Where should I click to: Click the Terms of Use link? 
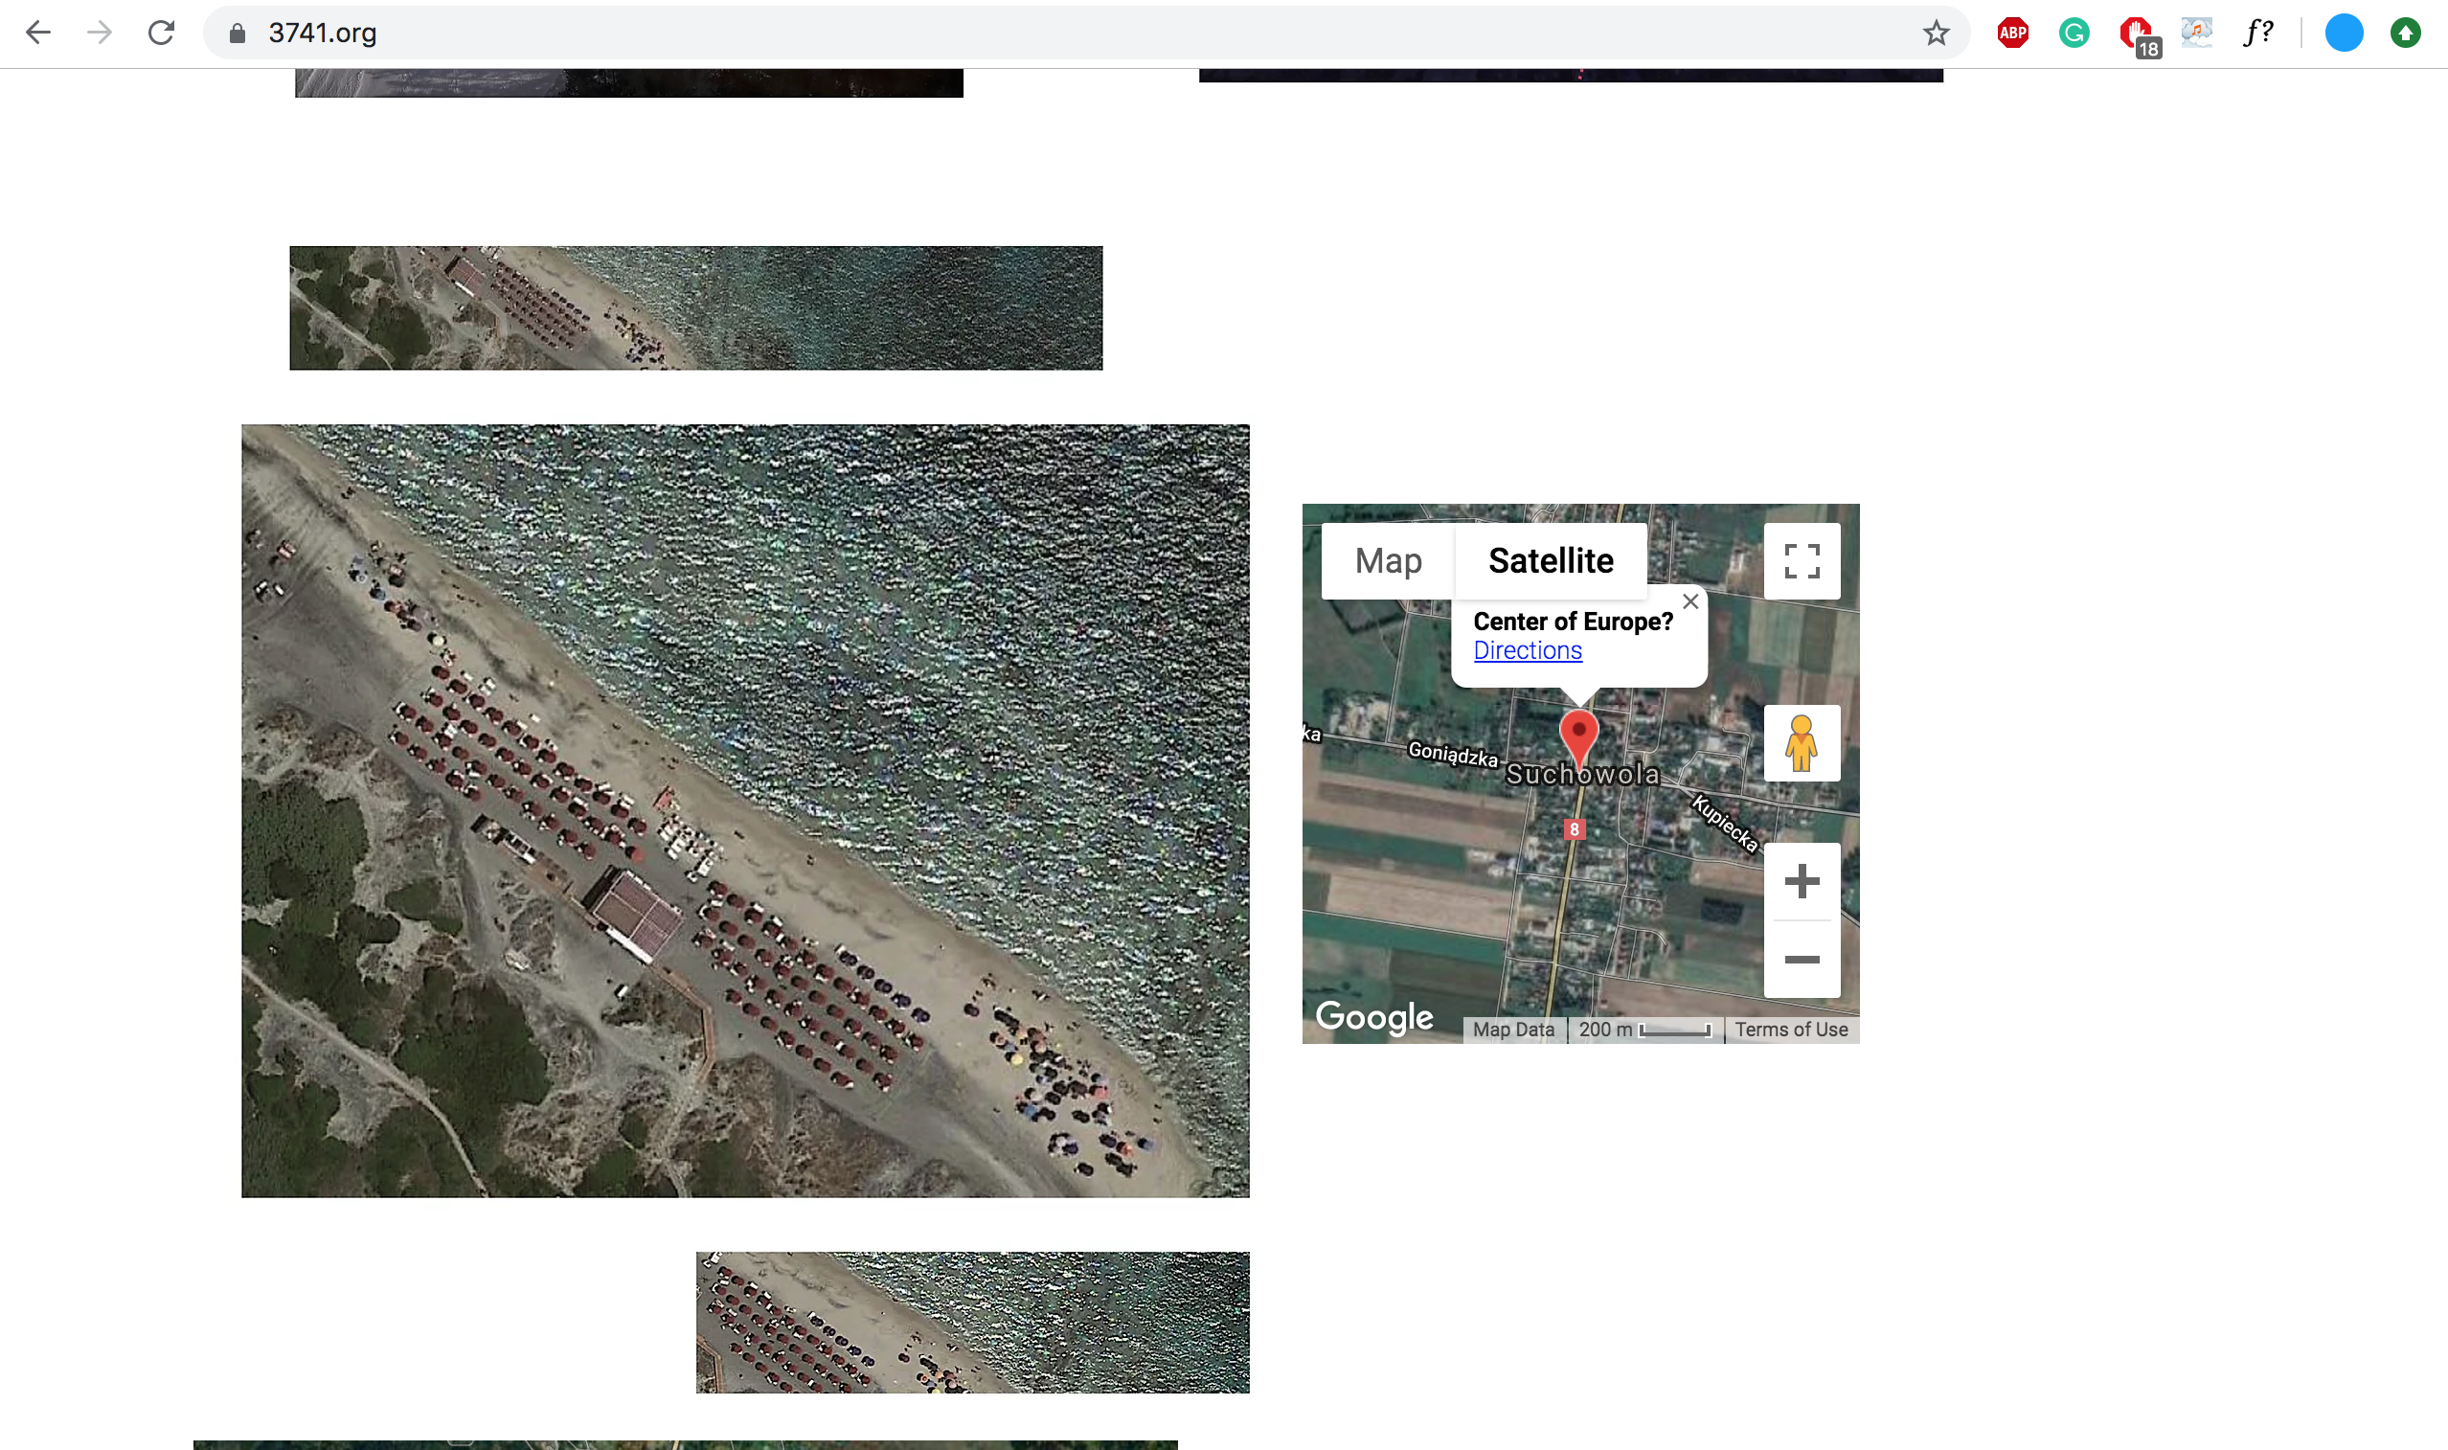tap(1790, 1029)
